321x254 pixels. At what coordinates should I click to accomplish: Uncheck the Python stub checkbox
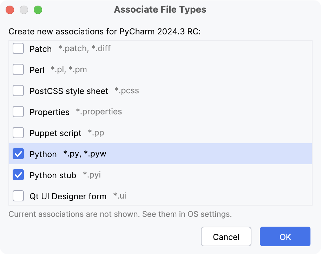tap(18, 175)
